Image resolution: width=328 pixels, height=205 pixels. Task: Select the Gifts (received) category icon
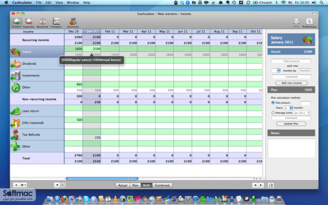click(15, 123)
